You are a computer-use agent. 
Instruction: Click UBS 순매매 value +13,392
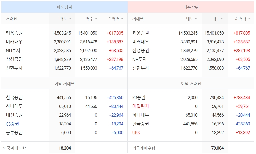point(243,133)
